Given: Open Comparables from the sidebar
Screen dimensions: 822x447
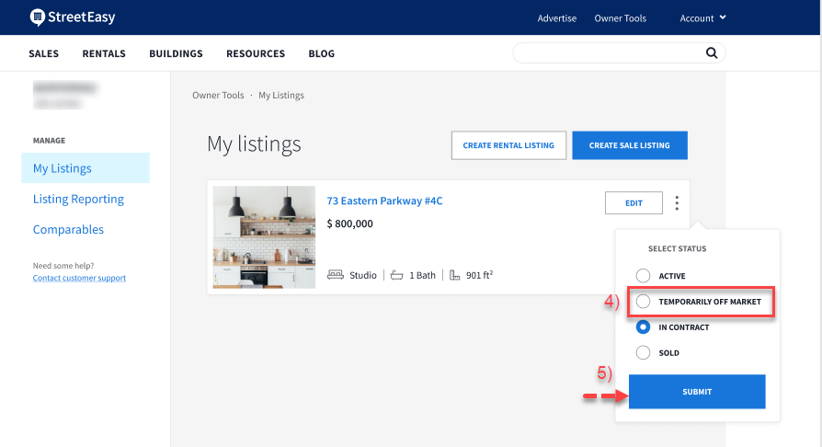Looking at the screenshot, I should click(x=68, y=230).
